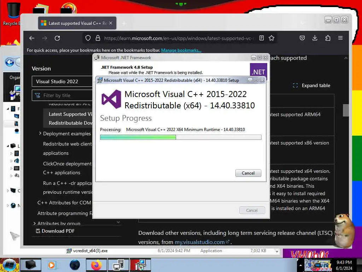Open Firefox downloads panel
The height and width of the screenshot is (272, 362).
pyautogui.click(x=315, y=38)
